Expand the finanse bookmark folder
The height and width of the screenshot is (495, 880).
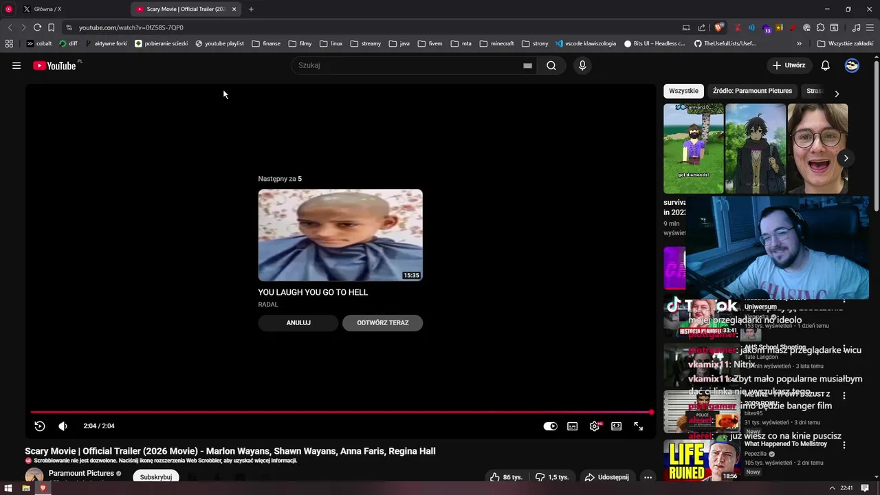[266, 43]
